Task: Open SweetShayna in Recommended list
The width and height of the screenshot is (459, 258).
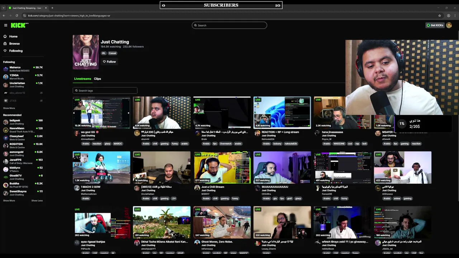Action: pos(23,193)
